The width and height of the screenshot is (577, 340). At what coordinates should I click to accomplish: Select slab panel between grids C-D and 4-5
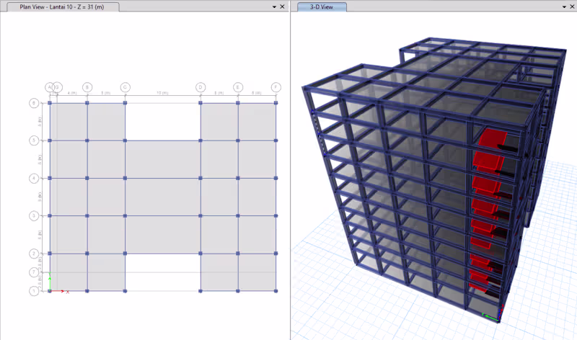click(x=163, y=159)
